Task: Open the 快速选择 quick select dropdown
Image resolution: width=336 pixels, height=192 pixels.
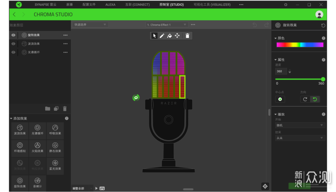Action: (90, 25)
